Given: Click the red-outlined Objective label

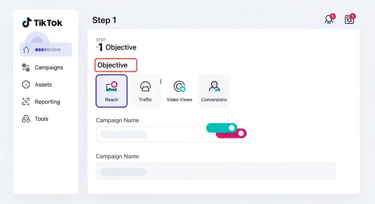Looking at the screenshot, I should (x=116, y=65).
